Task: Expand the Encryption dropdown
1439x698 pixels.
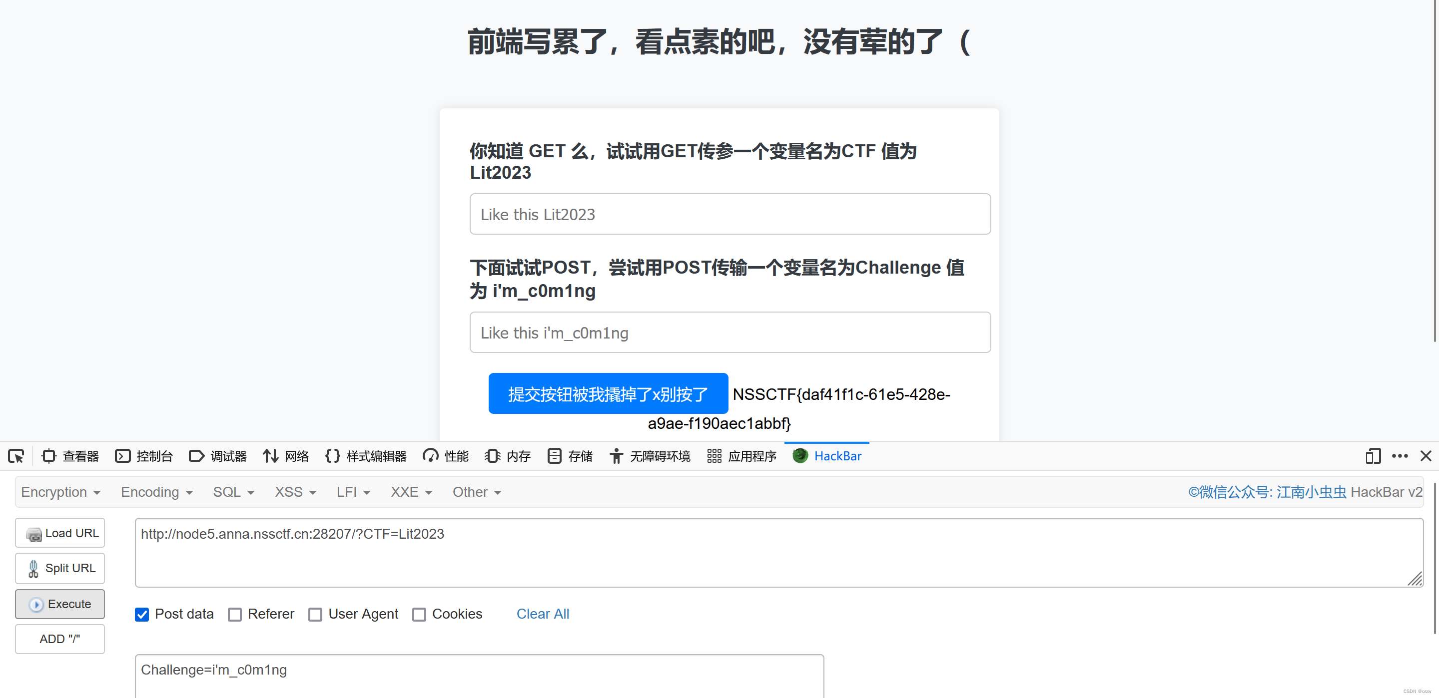Action: [61, 492]
